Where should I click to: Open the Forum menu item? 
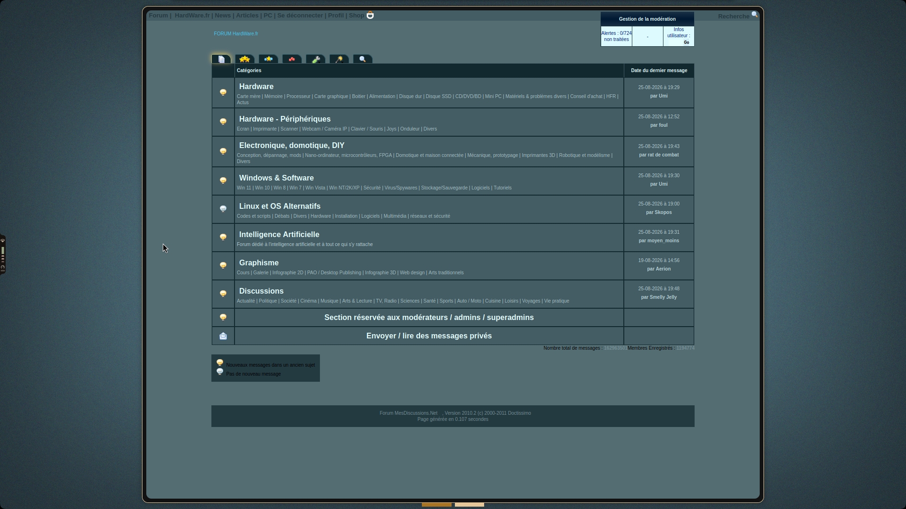coord(159,16)
